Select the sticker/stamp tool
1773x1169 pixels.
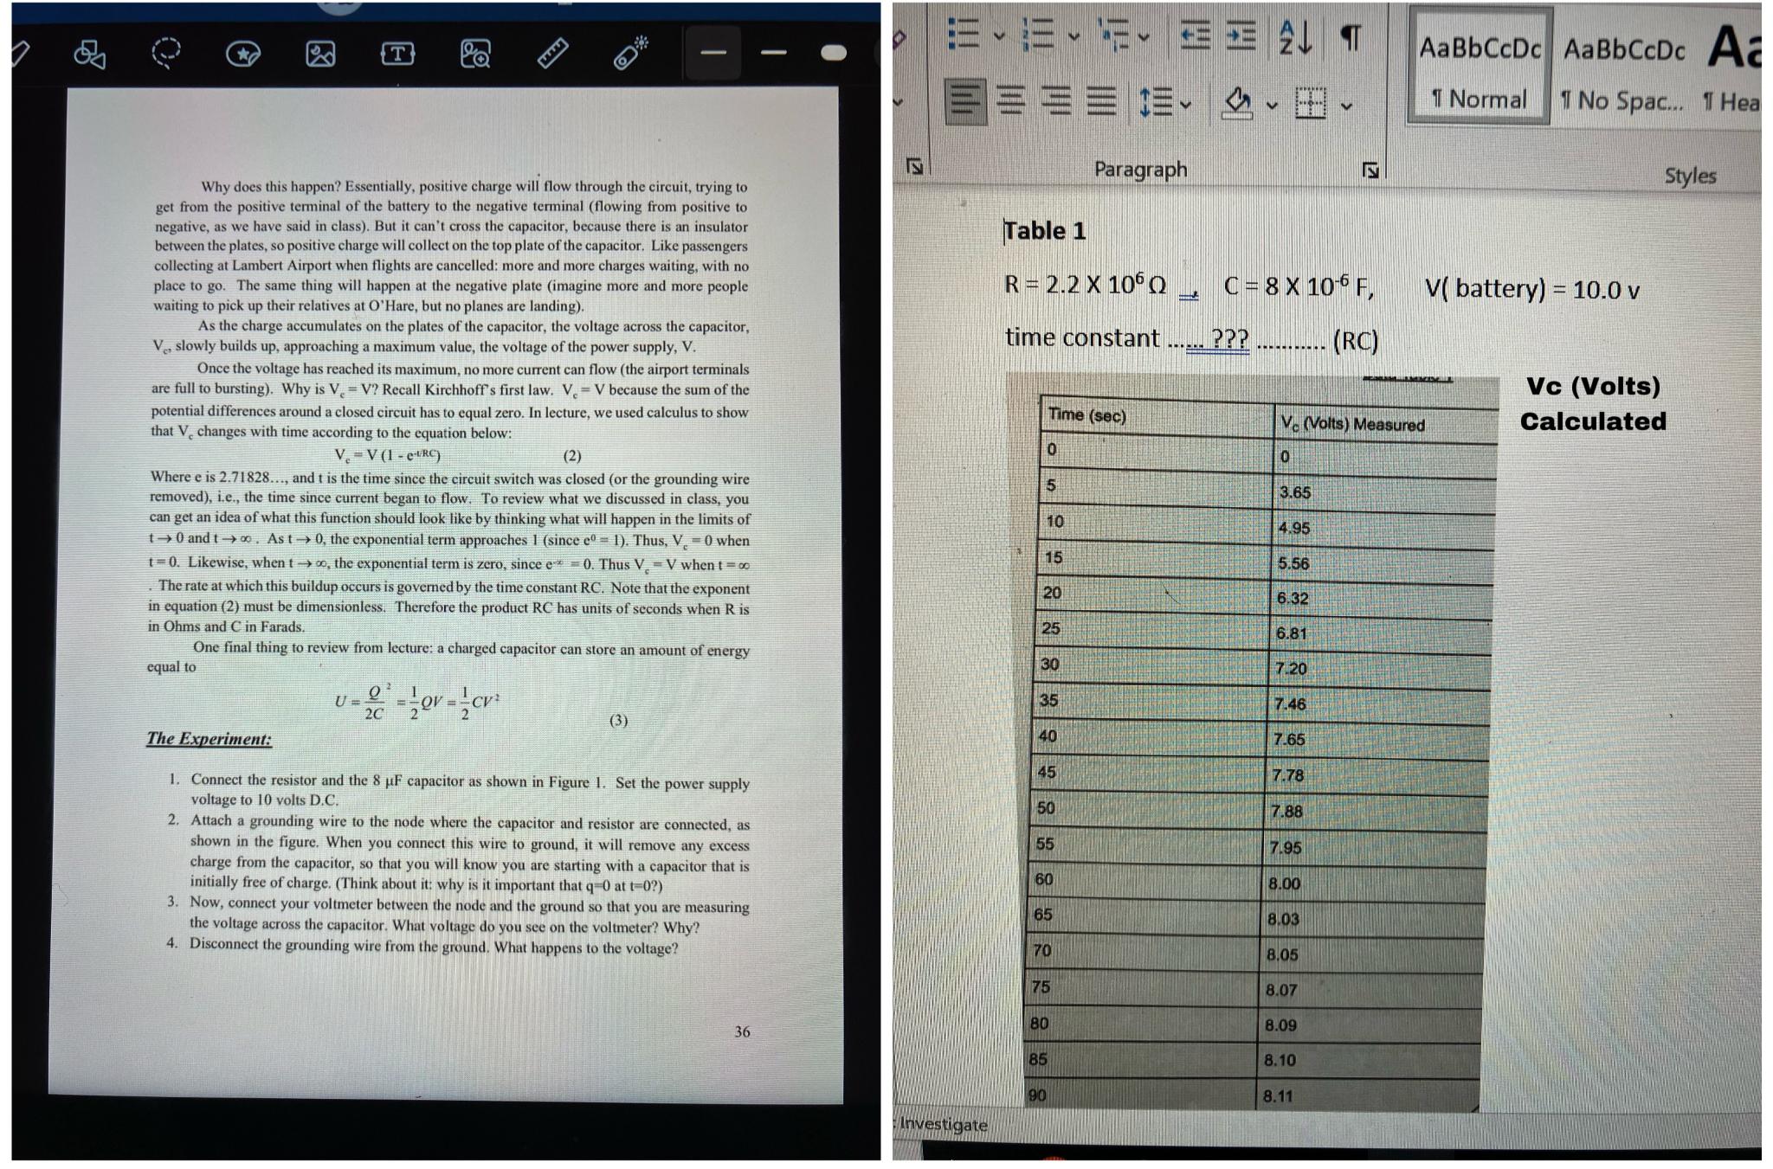(x=245, y=54)
